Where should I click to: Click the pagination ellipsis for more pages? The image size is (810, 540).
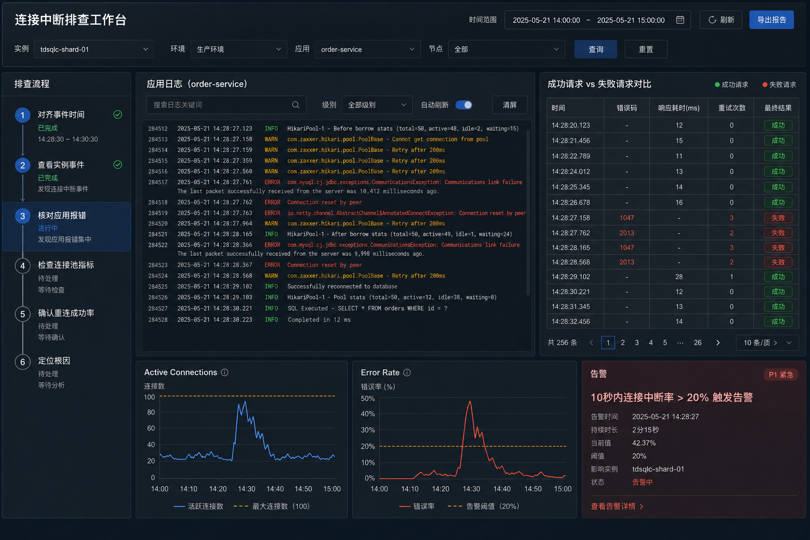pyautogui.click(x=680, y=343)
